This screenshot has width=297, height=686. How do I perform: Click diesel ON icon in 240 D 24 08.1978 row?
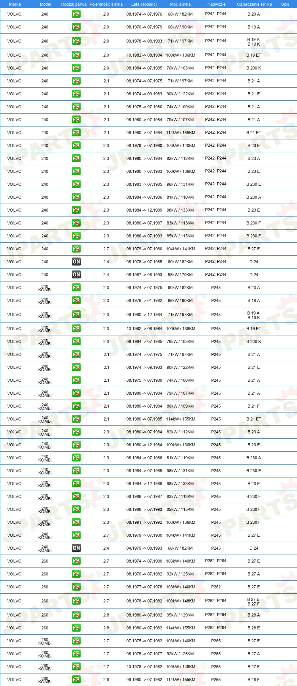click(76, 262)
